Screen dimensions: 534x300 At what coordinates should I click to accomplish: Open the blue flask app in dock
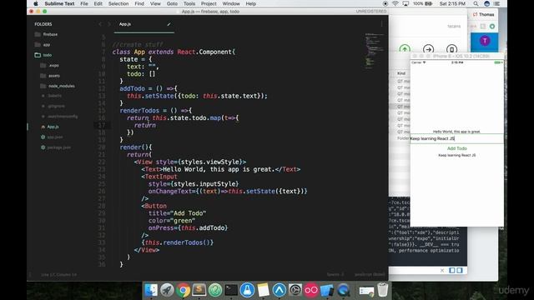(x=247, y=290)
